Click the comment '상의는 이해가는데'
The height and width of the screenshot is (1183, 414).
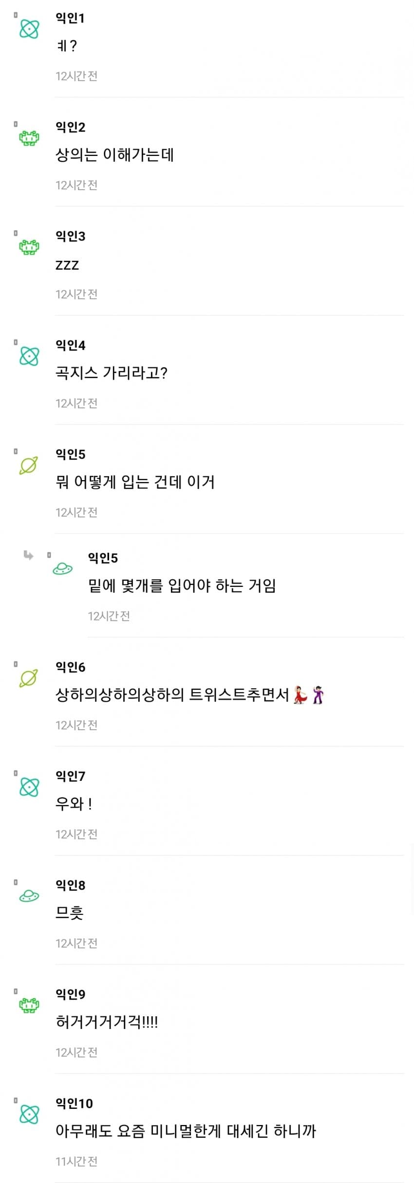[114, 155]
